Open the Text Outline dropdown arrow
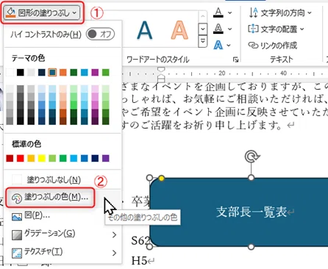 click(x=229, y=29)
